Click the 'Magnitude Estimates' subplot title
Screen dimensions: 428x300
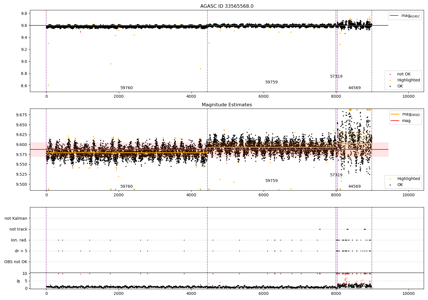227,105
